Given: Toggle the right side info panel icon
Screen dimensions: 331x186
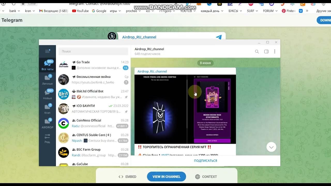Looking at the screenshot, I should point(266,51).
